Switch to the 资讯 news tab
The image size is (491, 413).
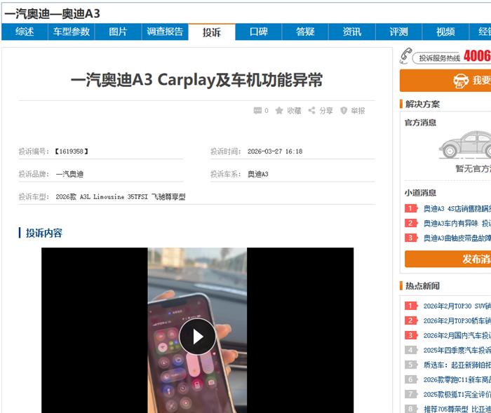(352, 32)
